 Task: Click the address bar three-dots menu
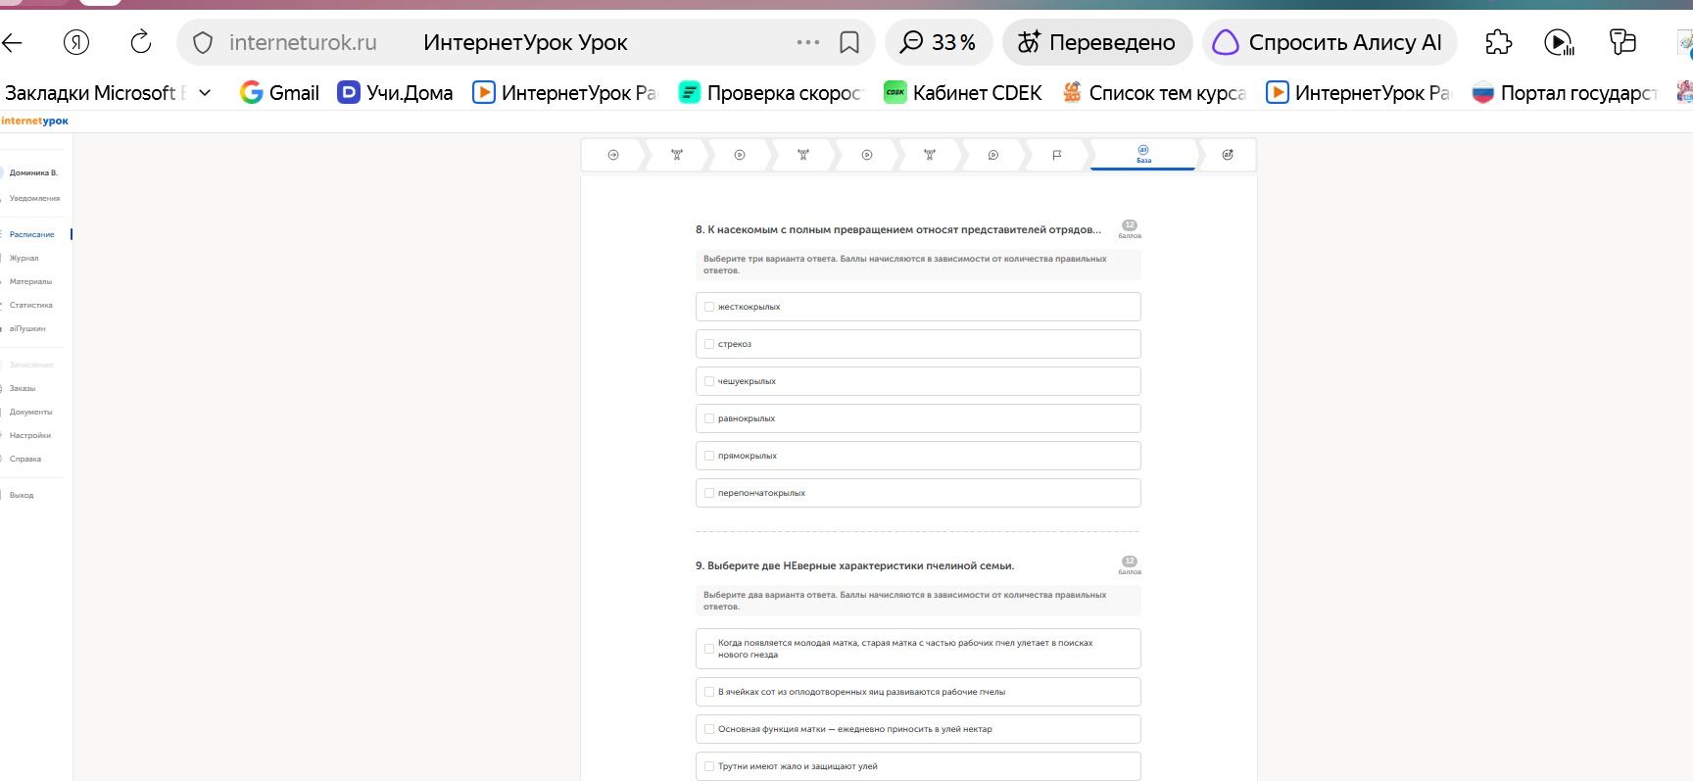click(x=808, y=42)
